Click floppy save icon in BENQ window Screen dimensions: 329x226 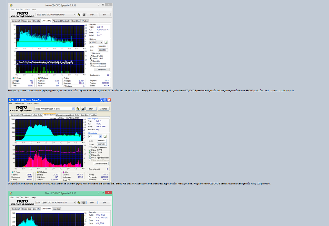[84, 15]
